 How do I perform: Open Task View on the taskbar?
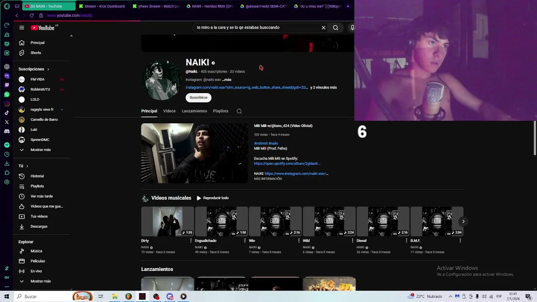pos(101,297)
